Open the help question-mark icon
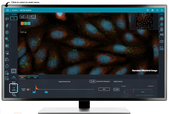Viewport: 169px width, 114px height. point(148,10)
